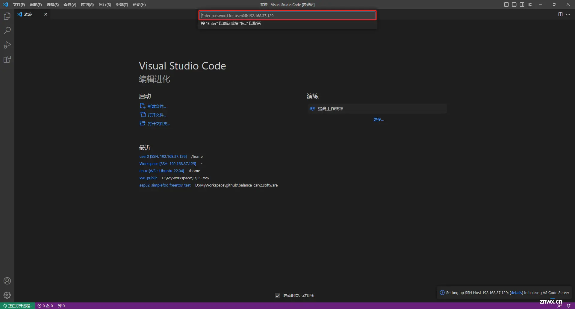The image size is (575, 309).
Task: Toggle bottom panel layout icon
Action: click(514, 4)
